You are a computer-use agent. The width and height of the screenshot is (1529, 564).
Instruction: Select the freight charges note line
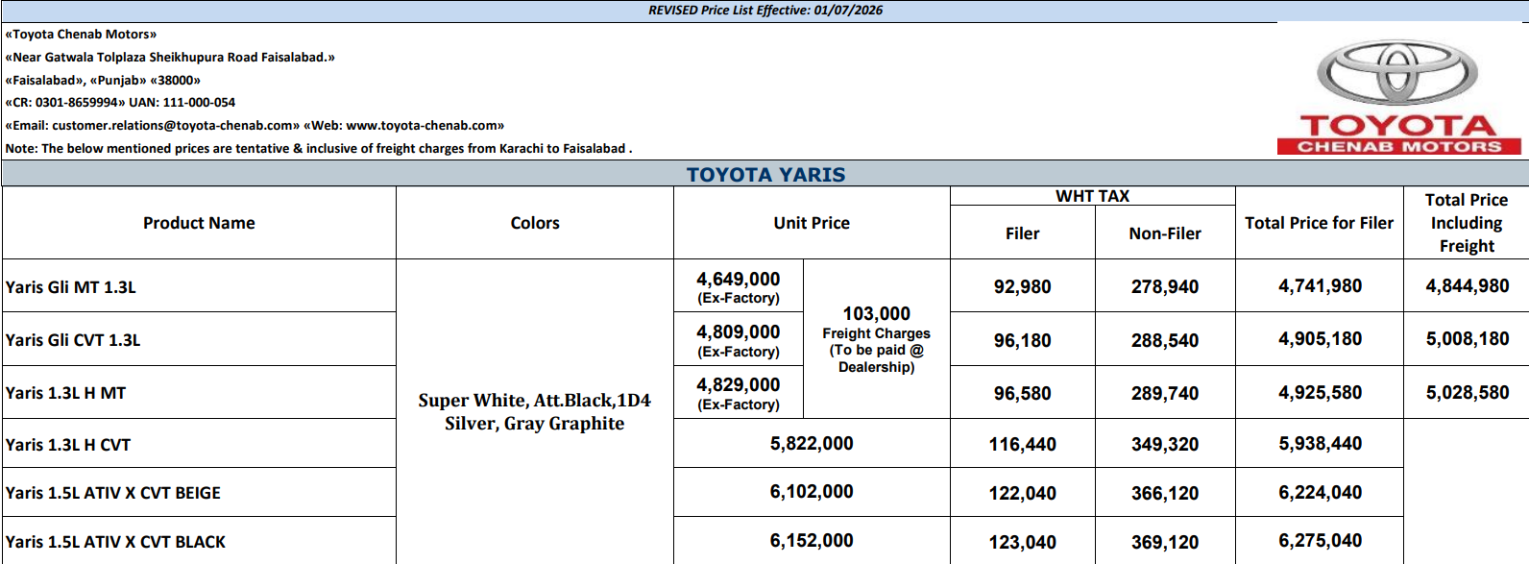coord(319,148)
